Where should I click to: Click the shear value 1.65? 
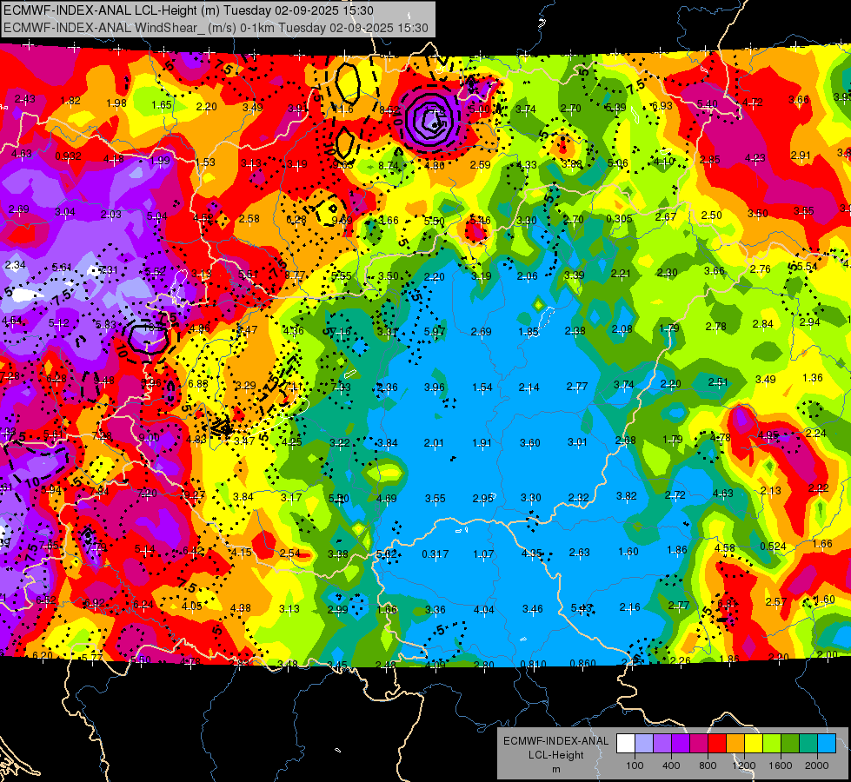click(x=161, y=105)
